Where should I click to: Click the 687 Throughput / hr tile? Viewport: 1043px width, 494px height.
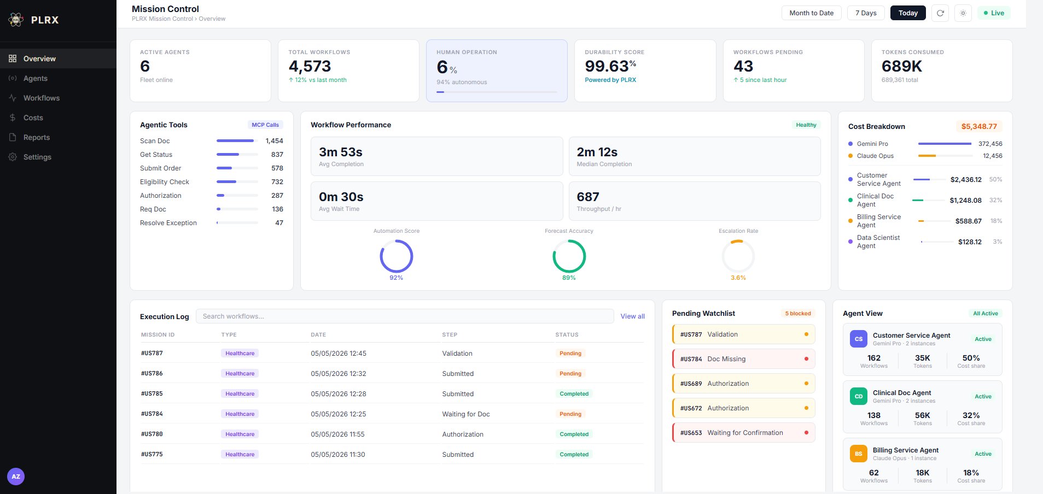pyautogui.click(x=695, y=201)
